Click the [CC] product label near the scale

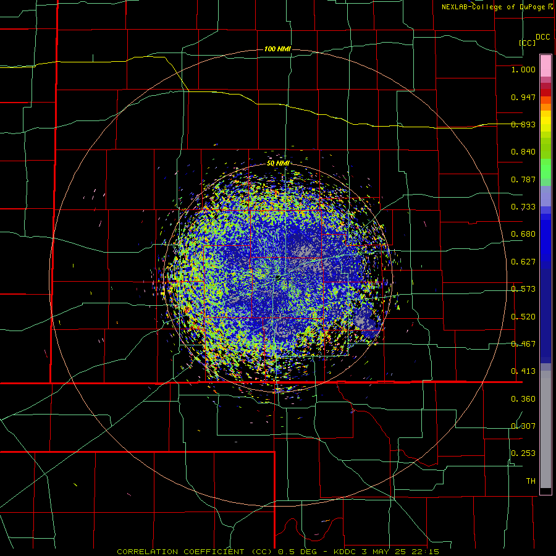528,43
